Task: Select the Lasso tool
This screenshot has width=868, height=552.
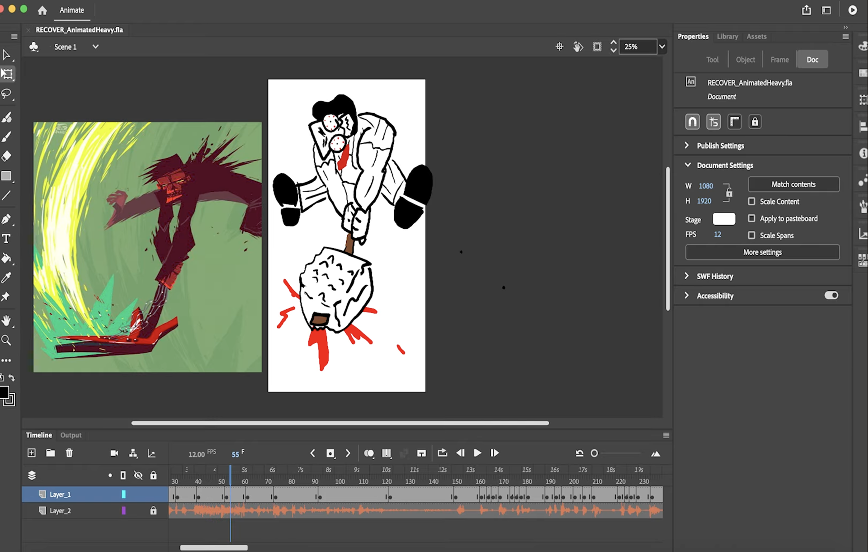Action: click(x=7, y=94)
